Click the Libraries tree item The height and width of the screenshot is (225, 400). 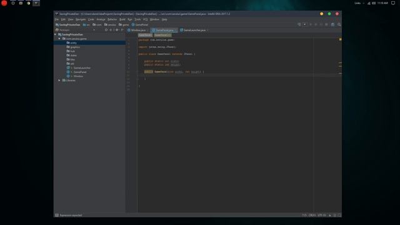coord(69,81)
